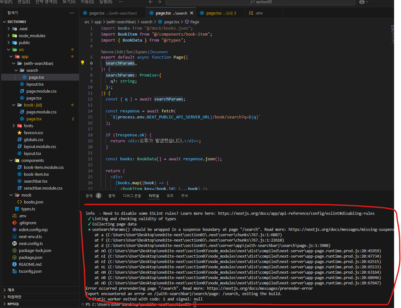Screen dimensions: 401x308
Task: Open the eslint#disabling-rules URL in terminal
Action: [x=296, y=213]
